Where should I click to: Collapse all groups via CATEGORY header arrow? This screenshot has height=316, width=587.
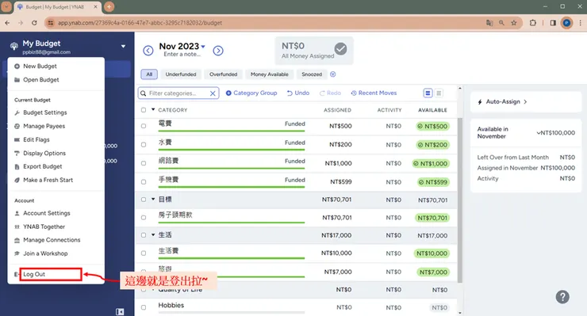[x=153, y=109]
